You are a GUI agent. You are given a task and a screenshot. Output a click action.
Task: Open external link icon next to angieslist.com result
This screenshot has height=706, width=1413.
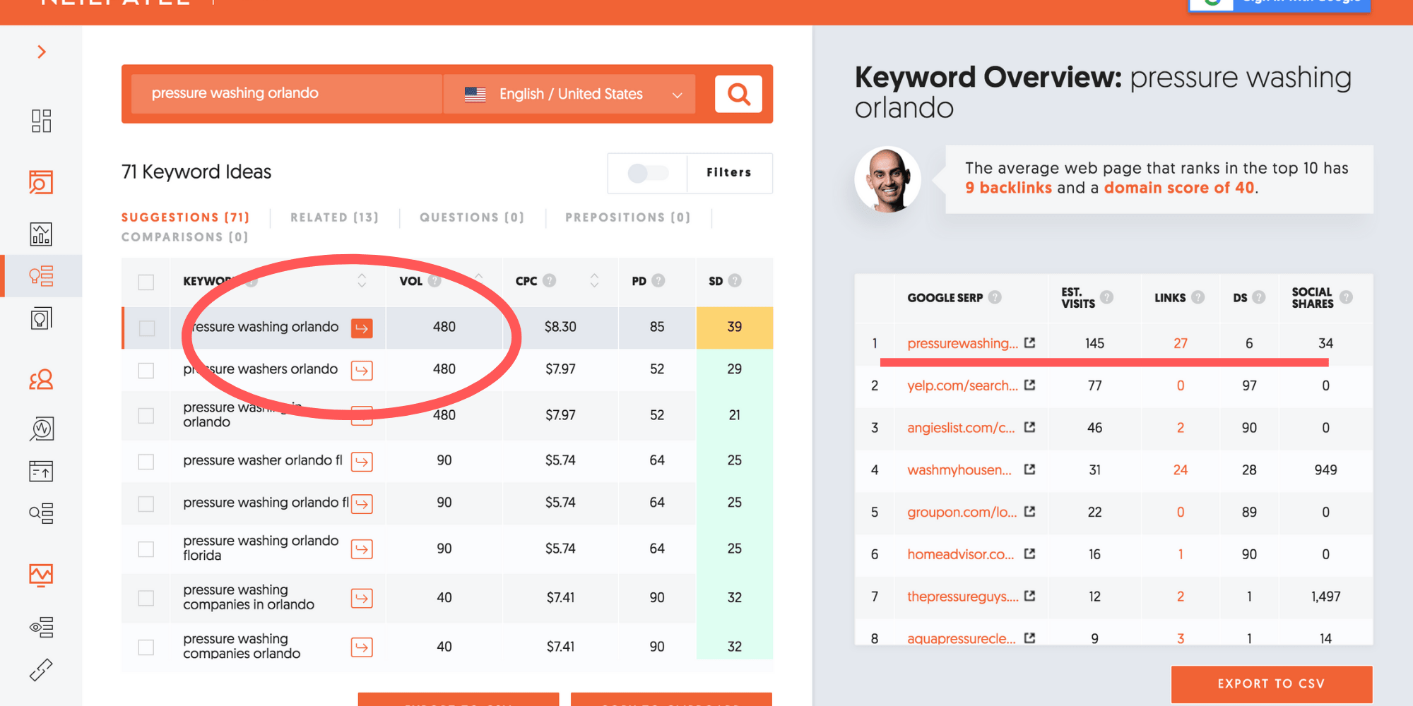[1029, 427]
